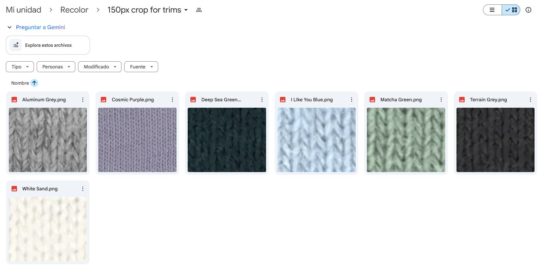The height and width of the screenshot is (271, 541).
Task: Open the Tipo filter dropdown
Action: tap(20, 67)
